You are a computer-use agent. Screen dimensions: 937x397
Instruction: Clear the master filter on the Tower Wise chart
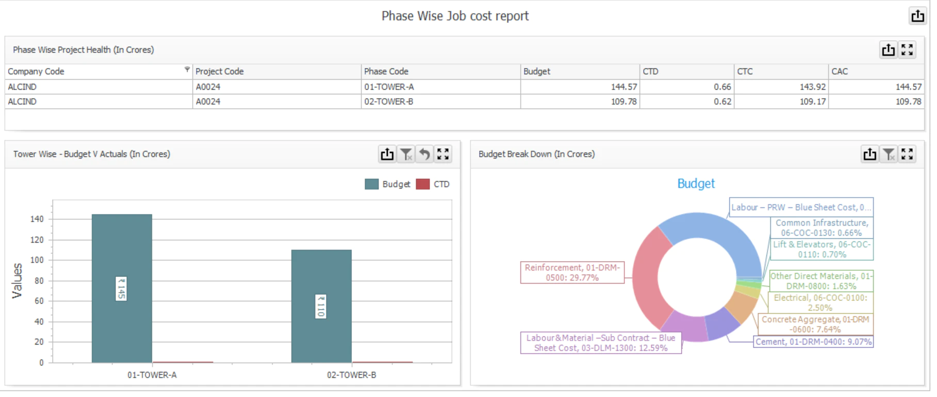406,154
